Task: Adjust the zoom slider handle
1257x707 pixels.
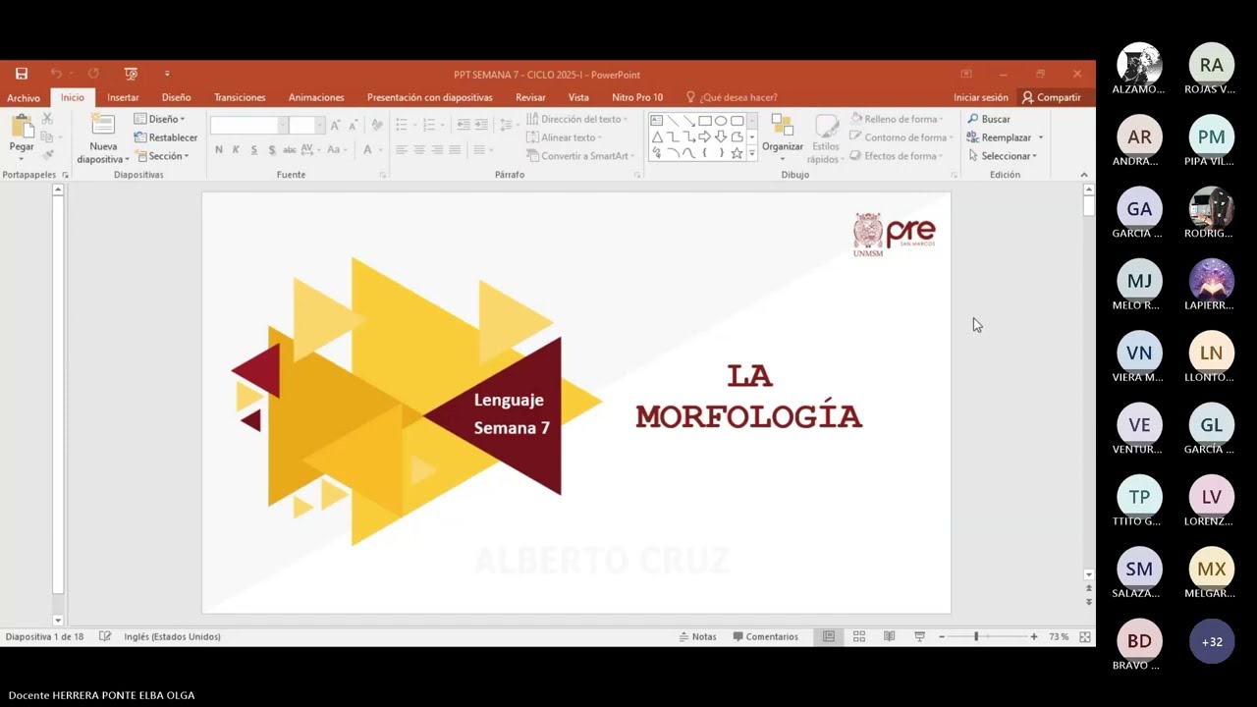Action: click(975, 636)
